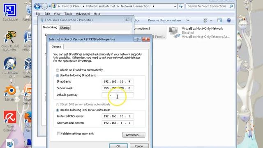Screen dimensions: 263x148
Task: Click Cancel in the IPv4 dialog
Action: click(x=139, y=146)
